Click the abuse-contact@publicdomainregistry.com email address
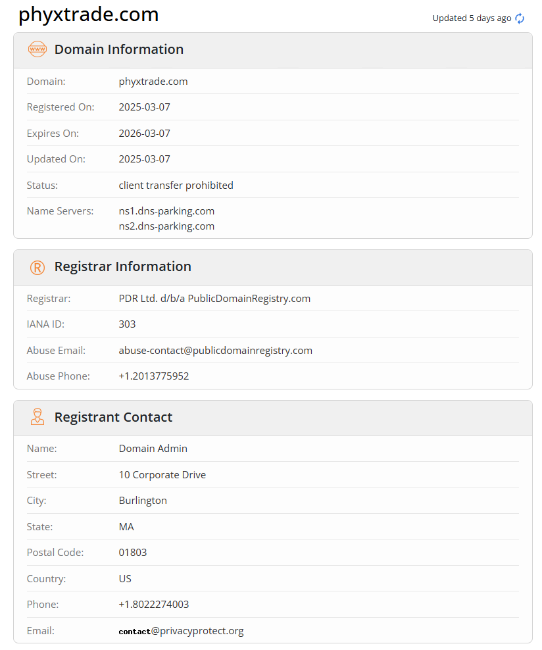This screenshot has width=542, height=650. click(x=215, y=350)
